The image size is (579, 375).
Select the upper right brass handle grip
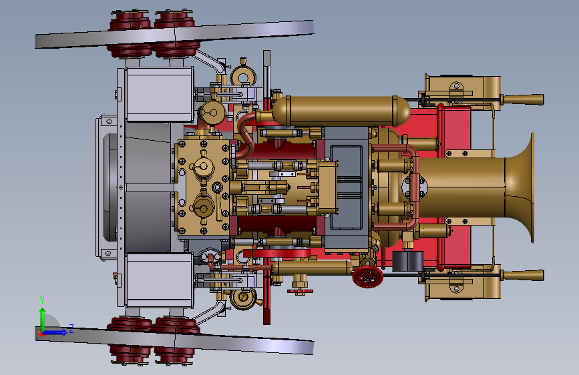522,99
